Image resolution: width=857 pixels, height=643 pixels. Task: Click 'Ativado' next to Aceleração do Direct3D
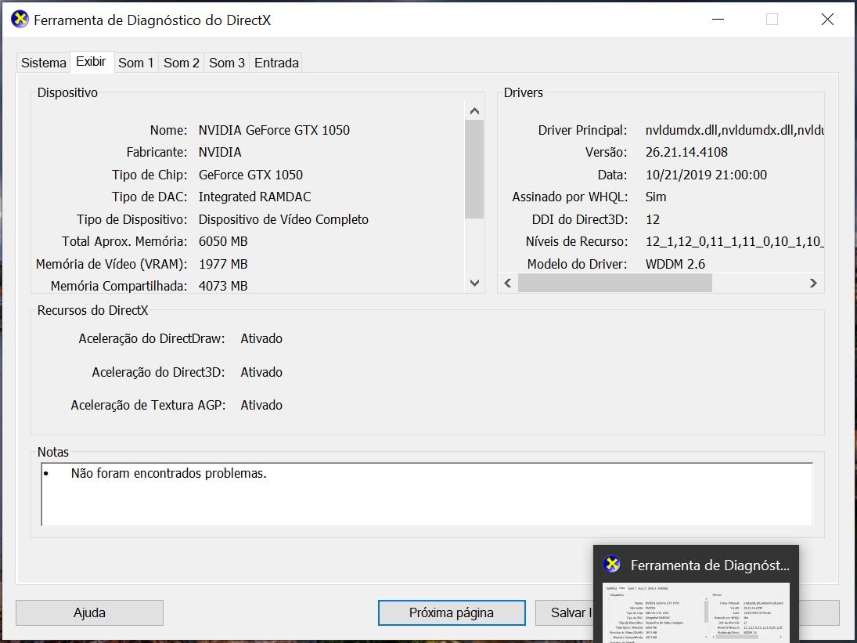point(261,372)
